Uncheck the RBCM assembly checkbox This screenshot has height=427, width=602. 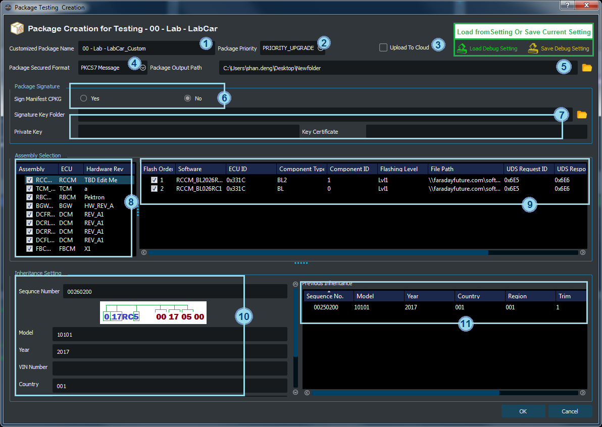tap(29, 197)
